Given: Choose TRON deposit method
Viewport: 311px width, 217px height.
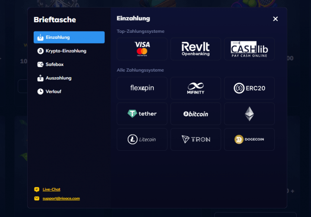Looking at the screenshot, I should click(x=196, y=139).
